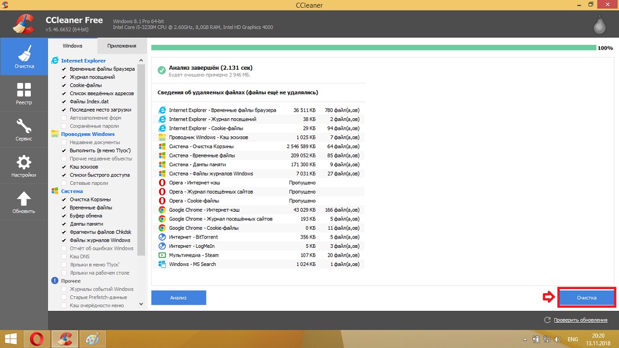
Task: Click the Проводник Windows group heading
Action: (88, 134)
